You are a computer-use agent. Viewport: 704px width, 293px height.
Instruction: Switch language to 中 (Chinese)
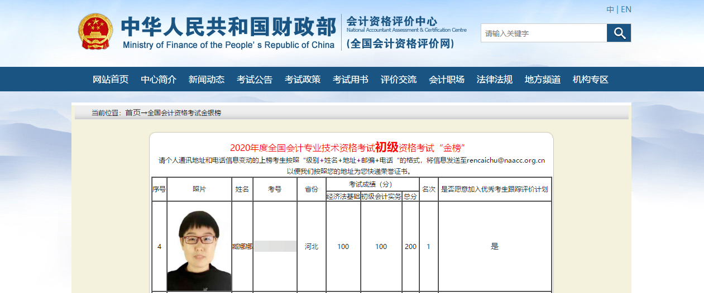610,9
